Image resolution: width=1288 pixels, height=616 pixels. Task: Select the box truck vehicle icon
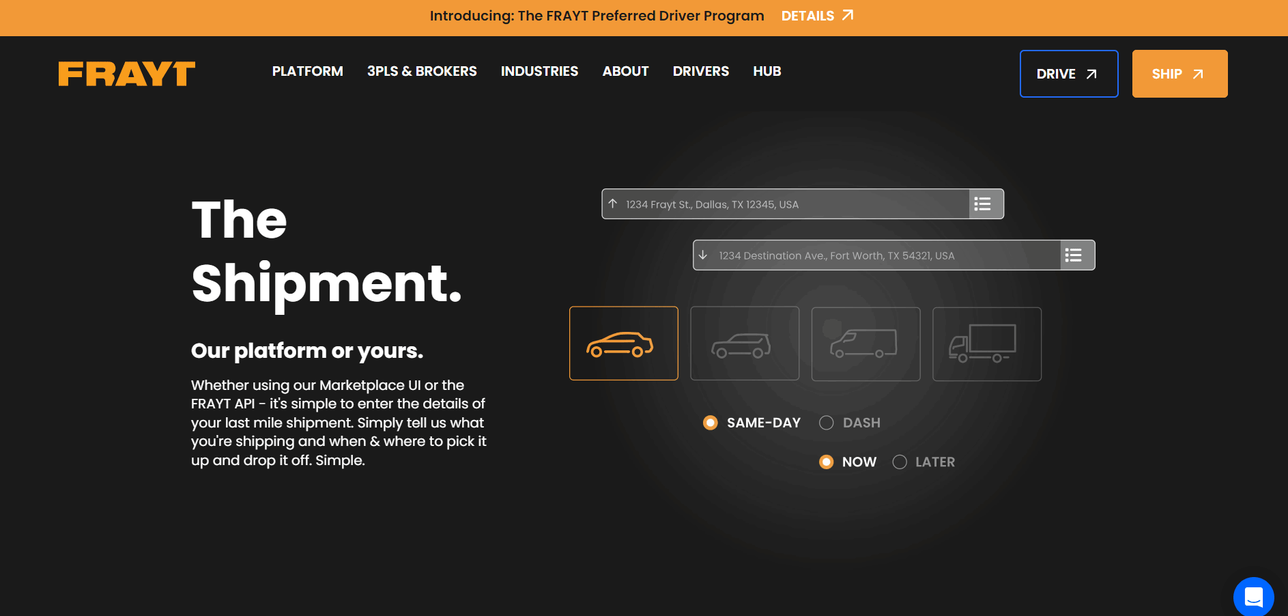986,344
